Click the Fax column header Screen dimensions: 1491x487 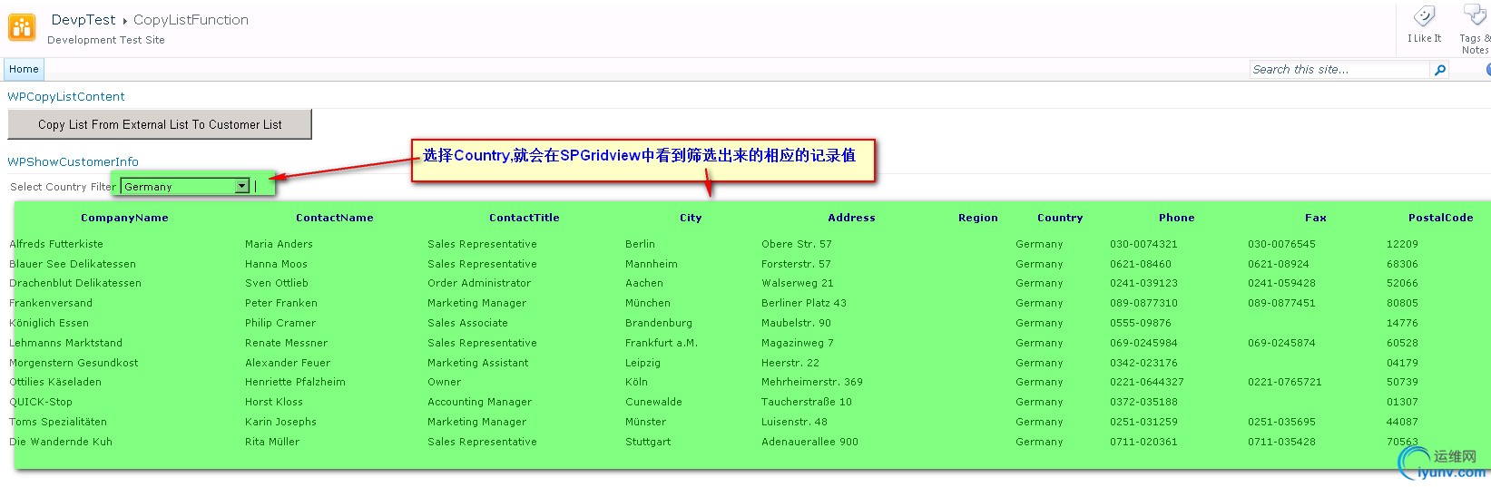(x=1315, y=218)
